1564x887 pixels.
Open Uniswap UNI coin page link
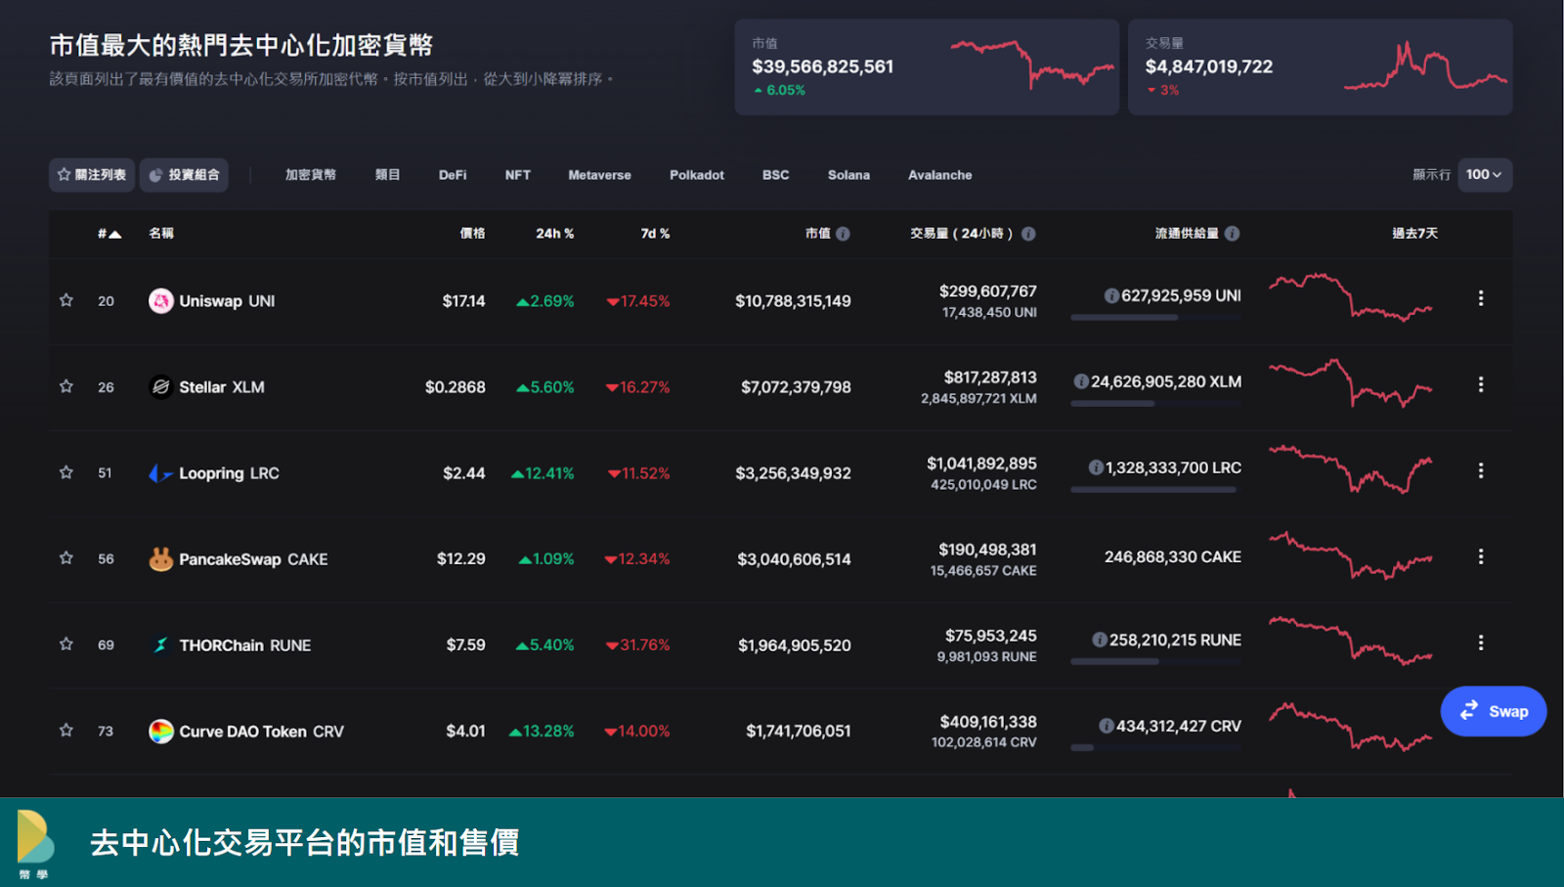[x=227, y=301]
